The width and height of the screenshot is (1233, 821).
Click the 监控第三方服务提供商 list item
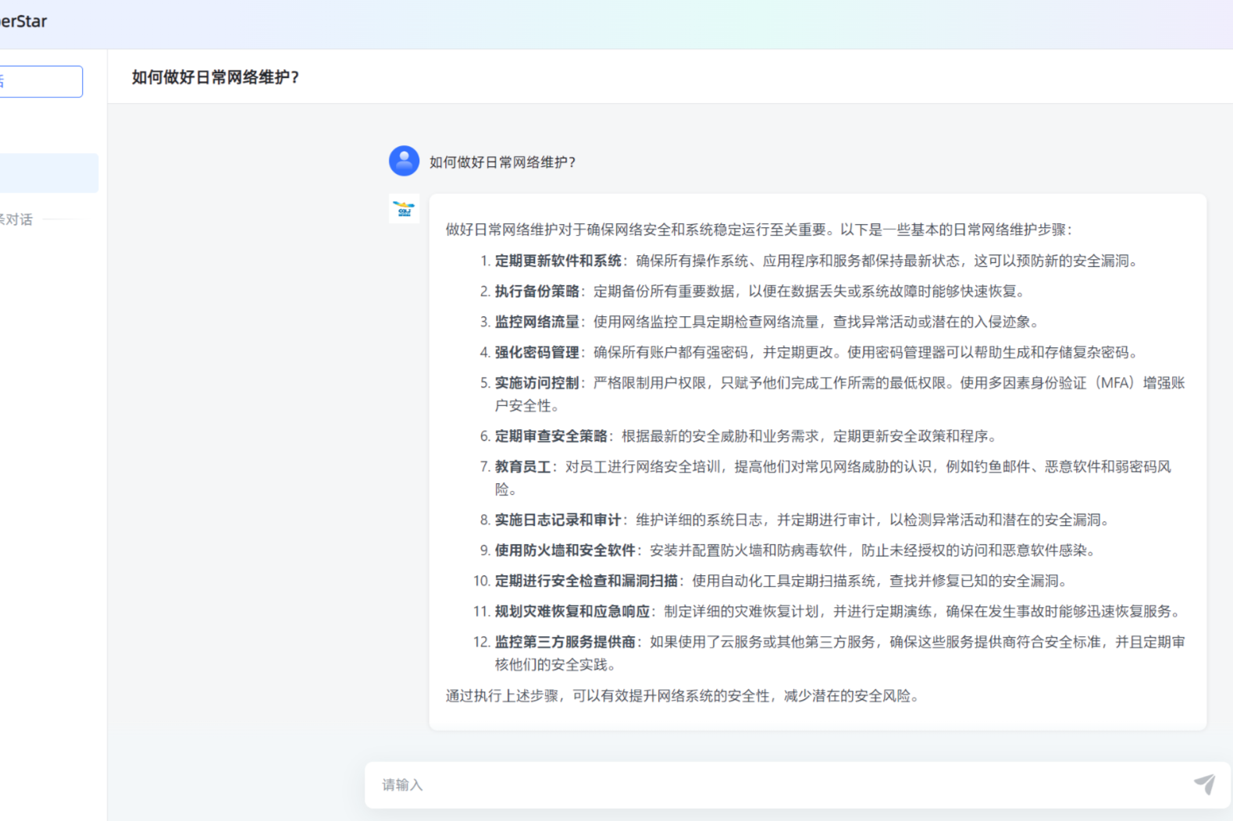(829, 653)
